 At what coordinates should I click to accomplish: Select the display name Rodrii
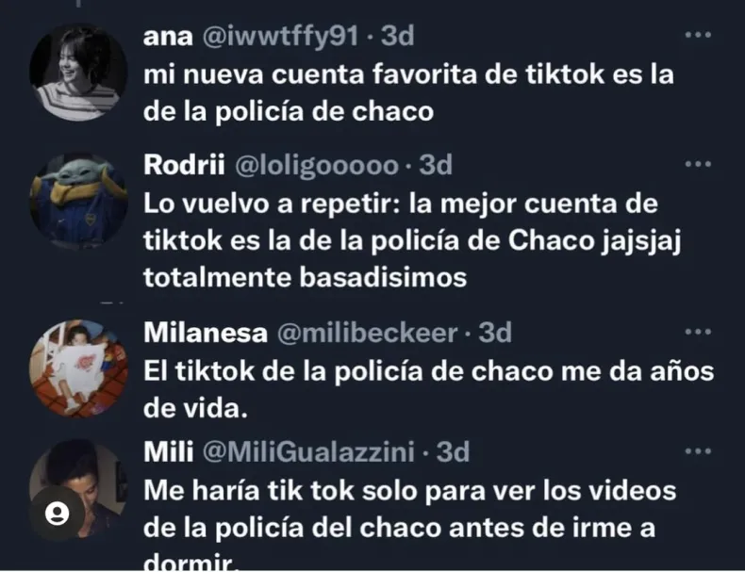(x=184, y=165)
